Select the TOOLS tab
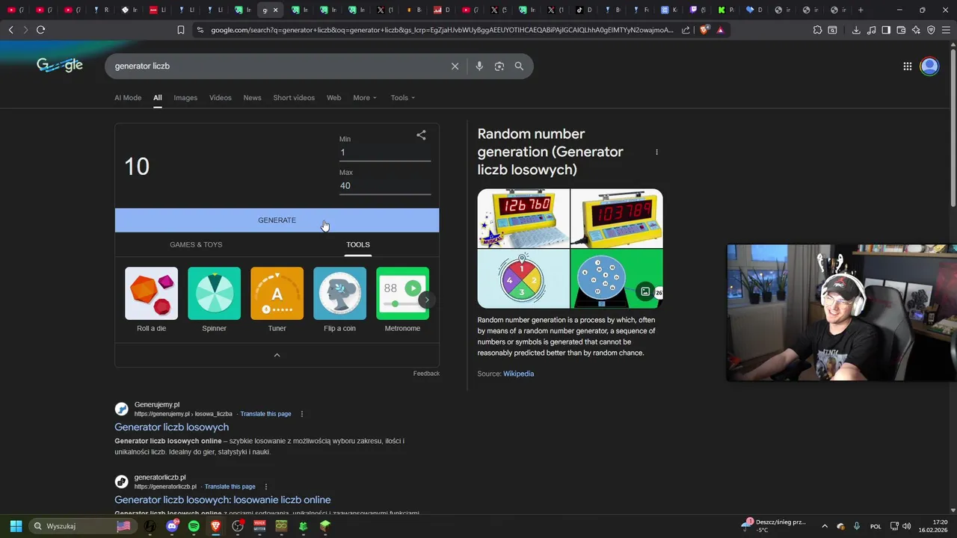Viewport: 957px width, 538px height. [x=358, y=244]
